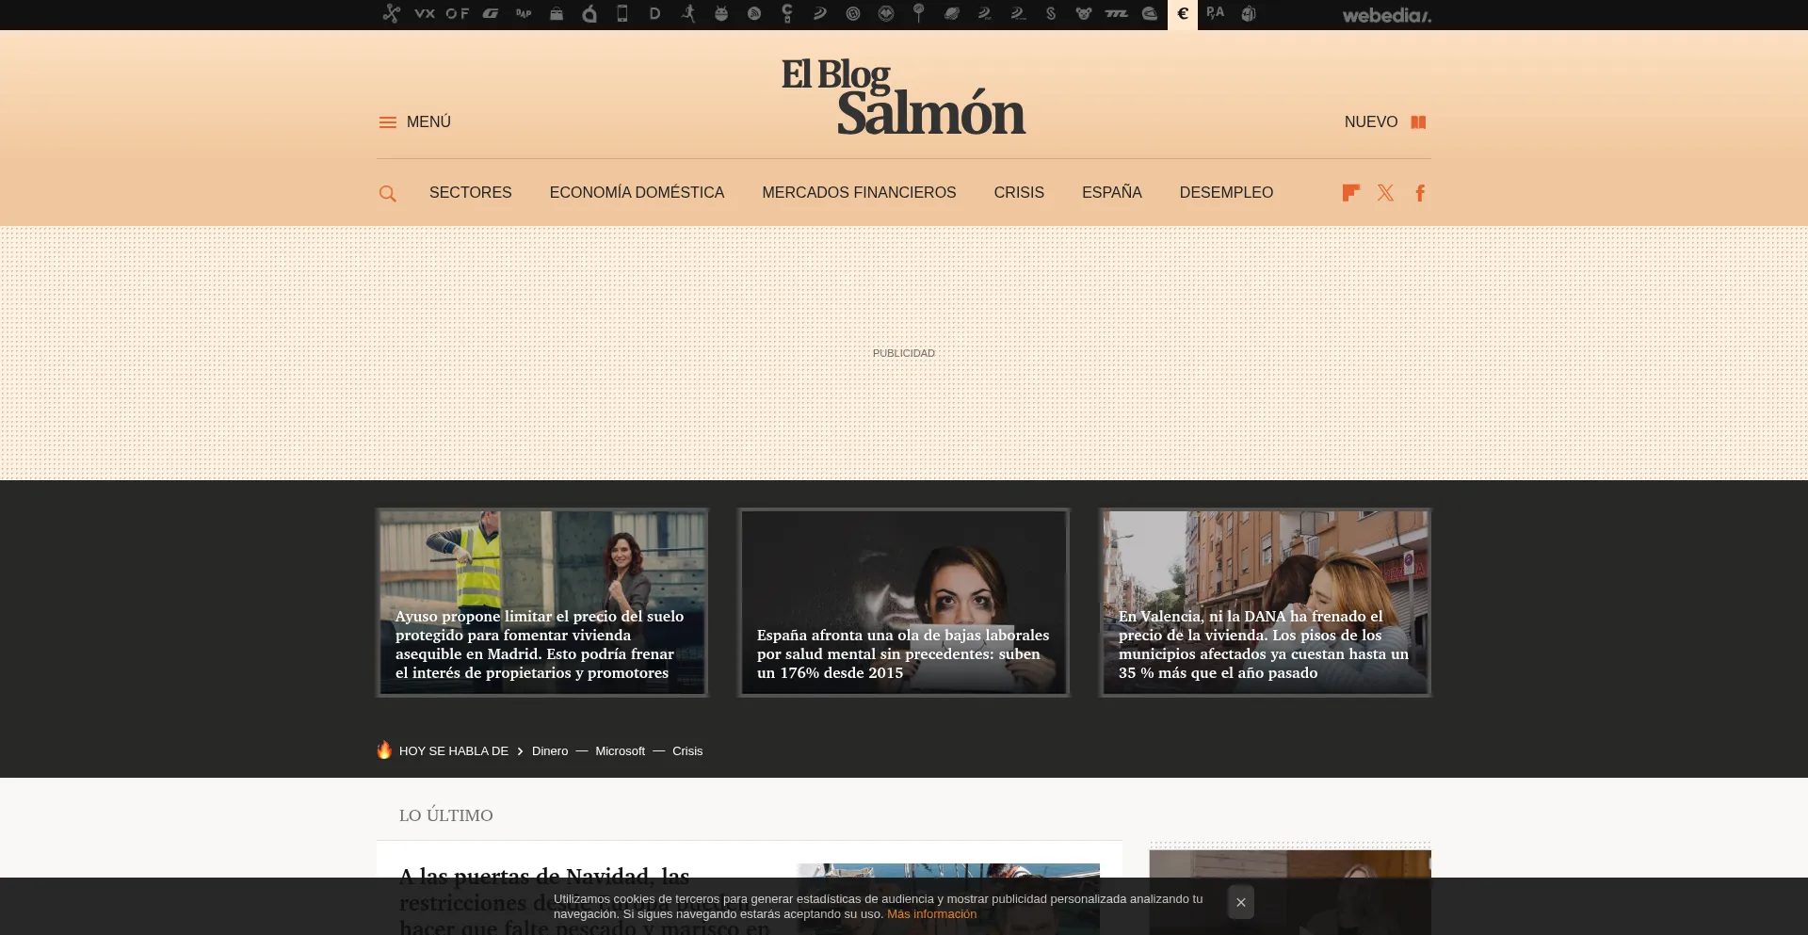This screenshot has width=1808, height=935.
Task: Open the Flipboard social icon
Action: coord(1350,193)
